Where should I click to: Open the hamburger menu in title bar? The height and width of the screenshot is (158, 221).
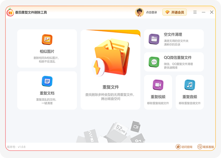(195, 12)
